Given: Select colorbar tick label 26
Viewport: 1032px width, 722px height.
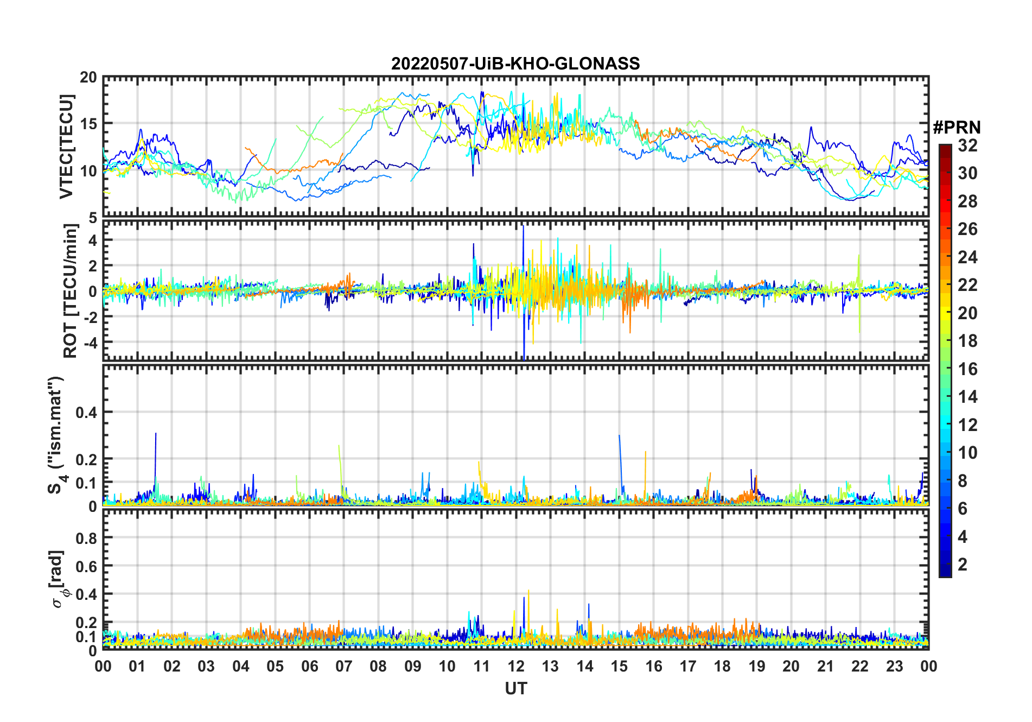Looking at the screenshot, I should (968, 229).
